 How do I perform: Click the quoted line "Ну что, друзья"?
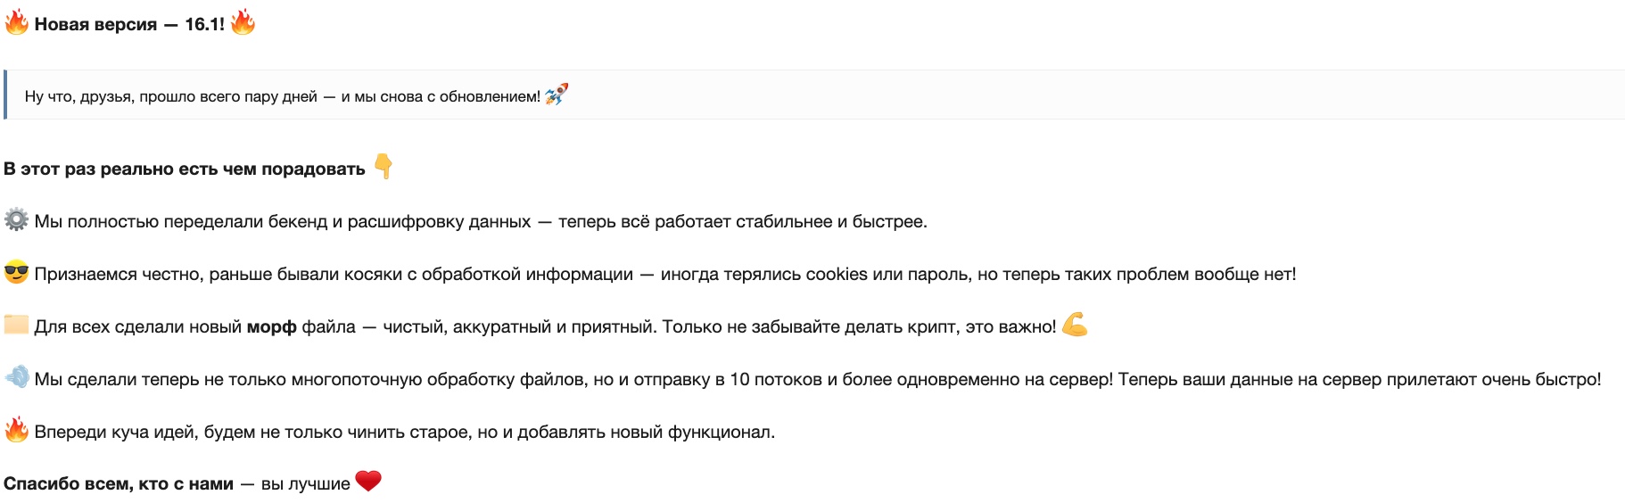point(282,96)
